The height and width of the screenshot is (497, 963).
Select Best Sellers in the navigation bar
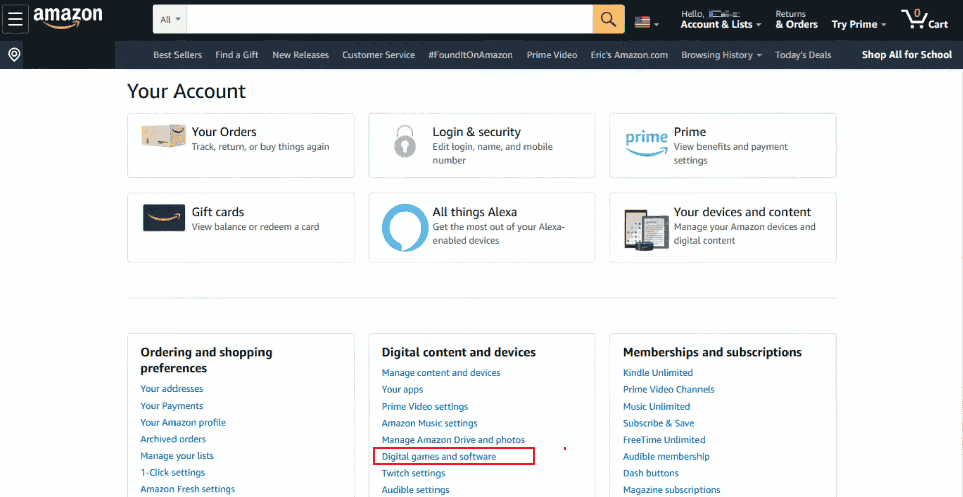tap(177, 55)
